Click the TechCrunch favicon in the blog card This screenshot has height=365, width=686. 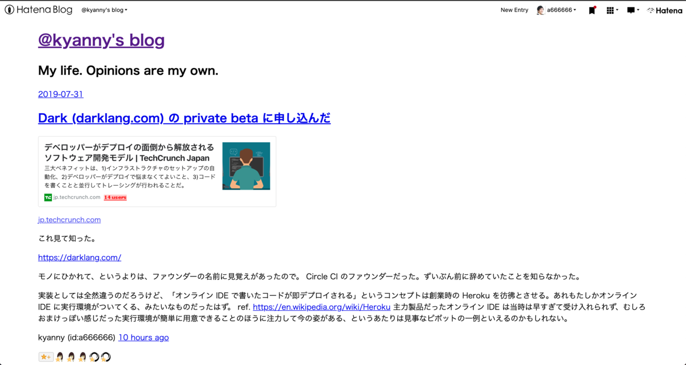click(x=47, y=197)
